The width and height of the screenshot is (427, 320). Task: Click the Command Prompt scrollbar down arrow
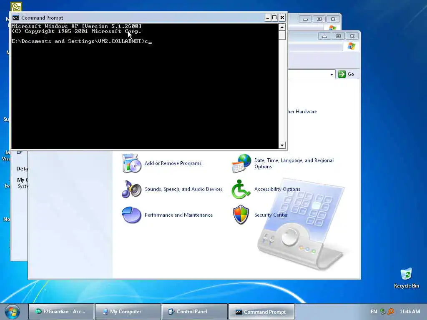point(282,145)
